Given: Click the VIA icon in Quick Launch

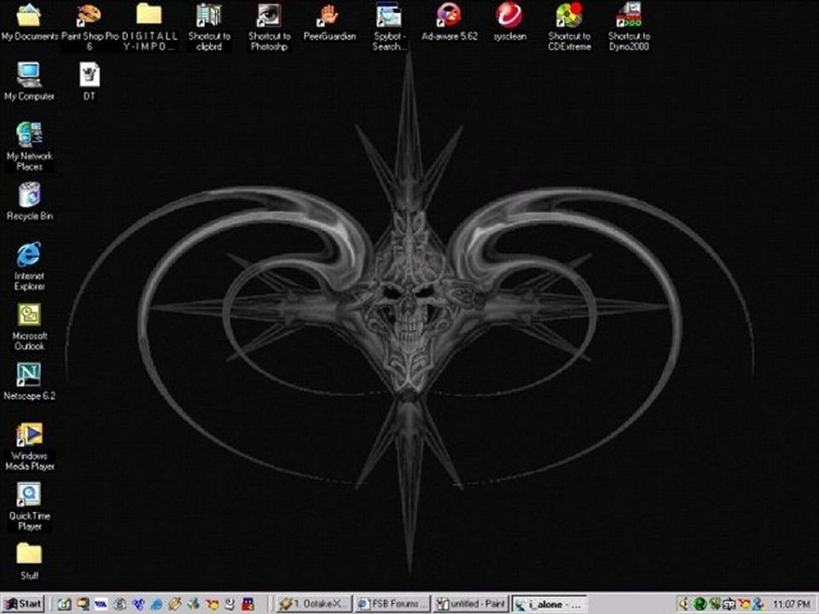Looking at the screenshot, I should tap(101, 604).
